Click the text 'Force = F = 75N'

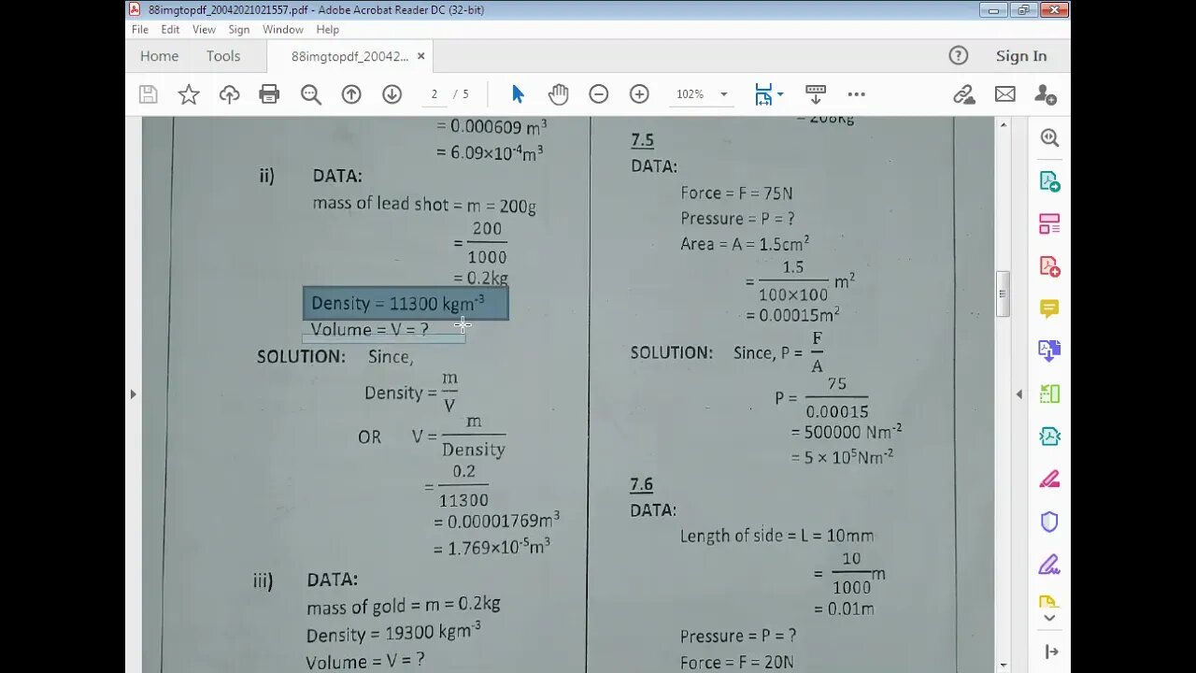736,193
